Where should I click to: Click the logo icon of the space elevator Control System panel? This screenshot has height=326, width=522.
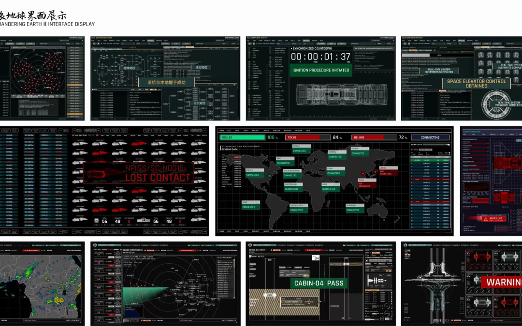tap(250, 245)
